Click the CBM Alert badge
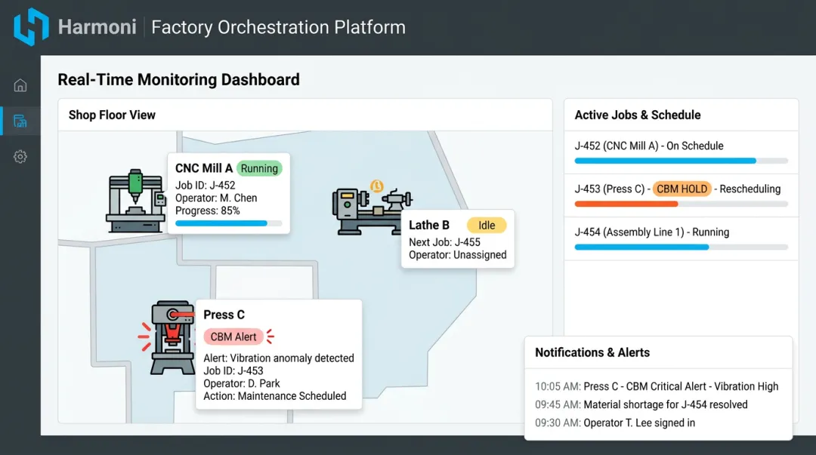This screenshot has width=816, height=455. (233, 337)
